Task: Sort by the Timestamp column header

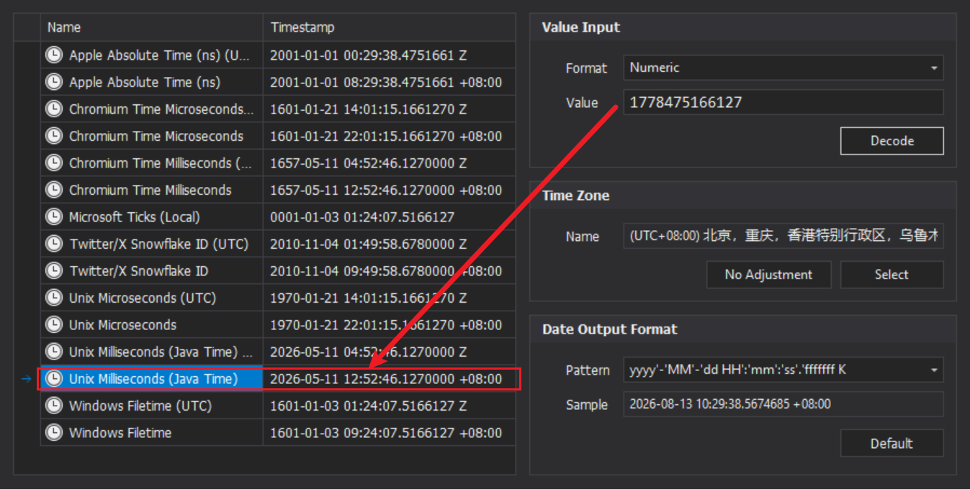Action: pos(390,27)
